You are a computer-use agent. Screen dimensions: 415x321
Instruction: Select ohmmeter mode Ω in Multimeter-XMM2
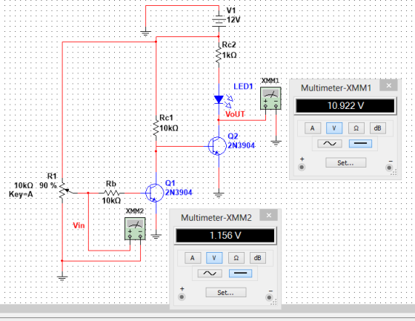point(236,258)
